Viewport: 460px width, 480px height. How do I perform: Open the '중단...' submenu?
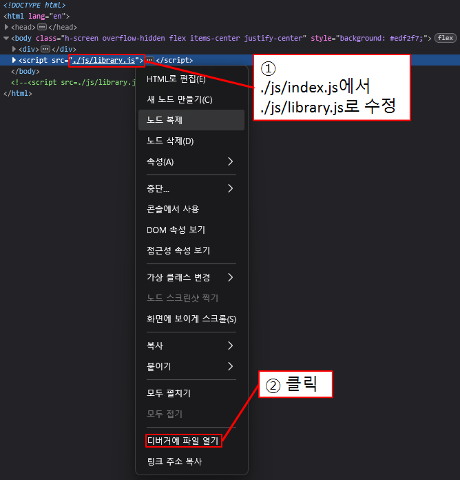[191, 188]
